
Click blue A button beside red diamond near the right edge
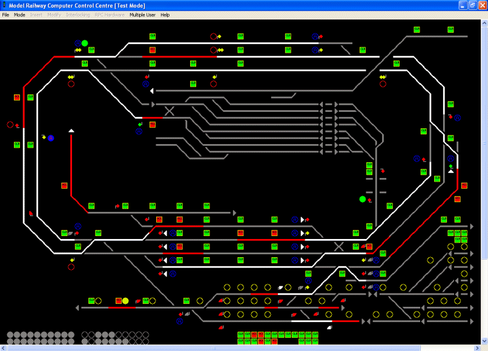[x=457, y=117]
